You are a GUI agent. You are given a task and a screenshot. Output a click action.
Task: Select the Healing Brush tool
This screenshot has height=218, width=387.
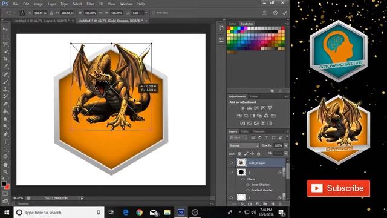[x=5, y=74]
